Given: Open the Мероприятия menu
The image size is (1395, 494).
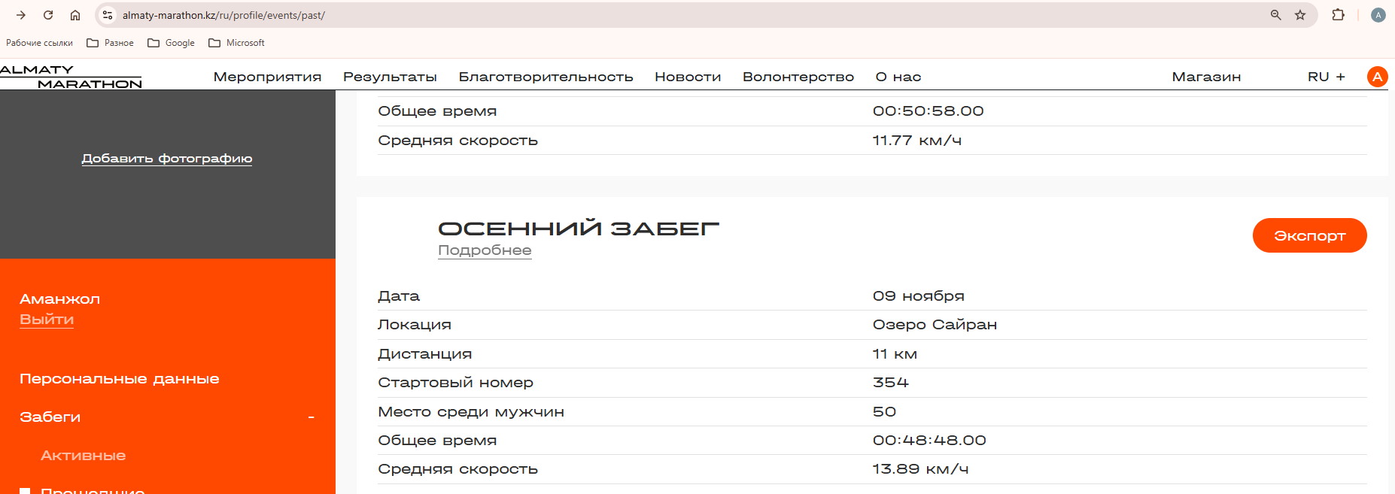Looking at the screenshot, I should tap(267, 77).
